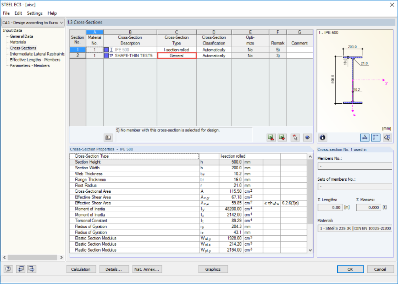398x284 pixels.
Task: Click the Excel import icon with green arrow
Action: (282, 137)
